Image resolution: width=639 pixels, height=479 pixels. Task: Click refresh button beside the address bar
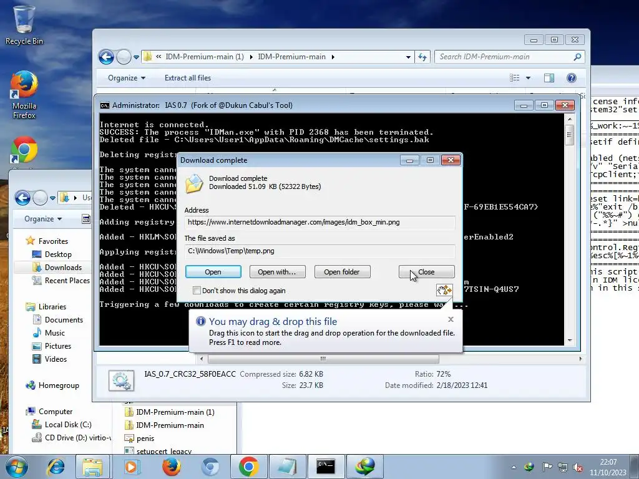(x=422, y=57)
